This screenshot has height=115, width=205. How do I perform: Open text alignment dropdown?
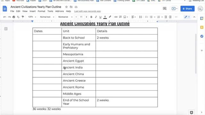pos(134,17)
